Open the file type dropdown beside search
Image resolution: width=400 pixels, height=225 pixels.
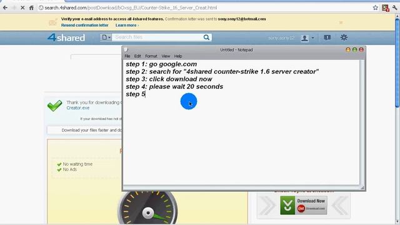[x=106, y=37]
